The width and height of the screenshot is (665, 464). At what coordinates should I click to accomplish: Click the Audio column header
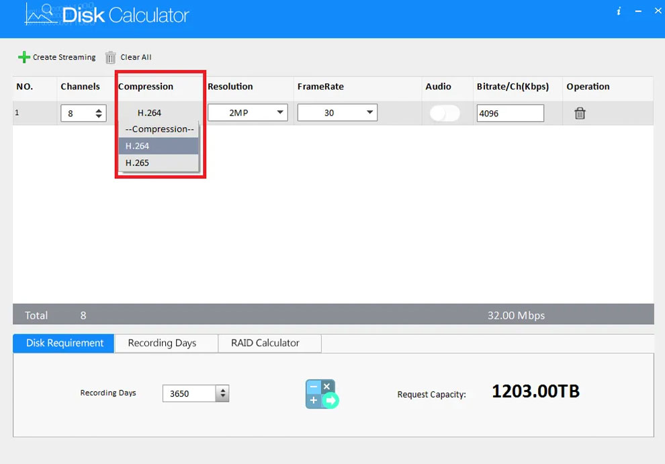[438, 87]
